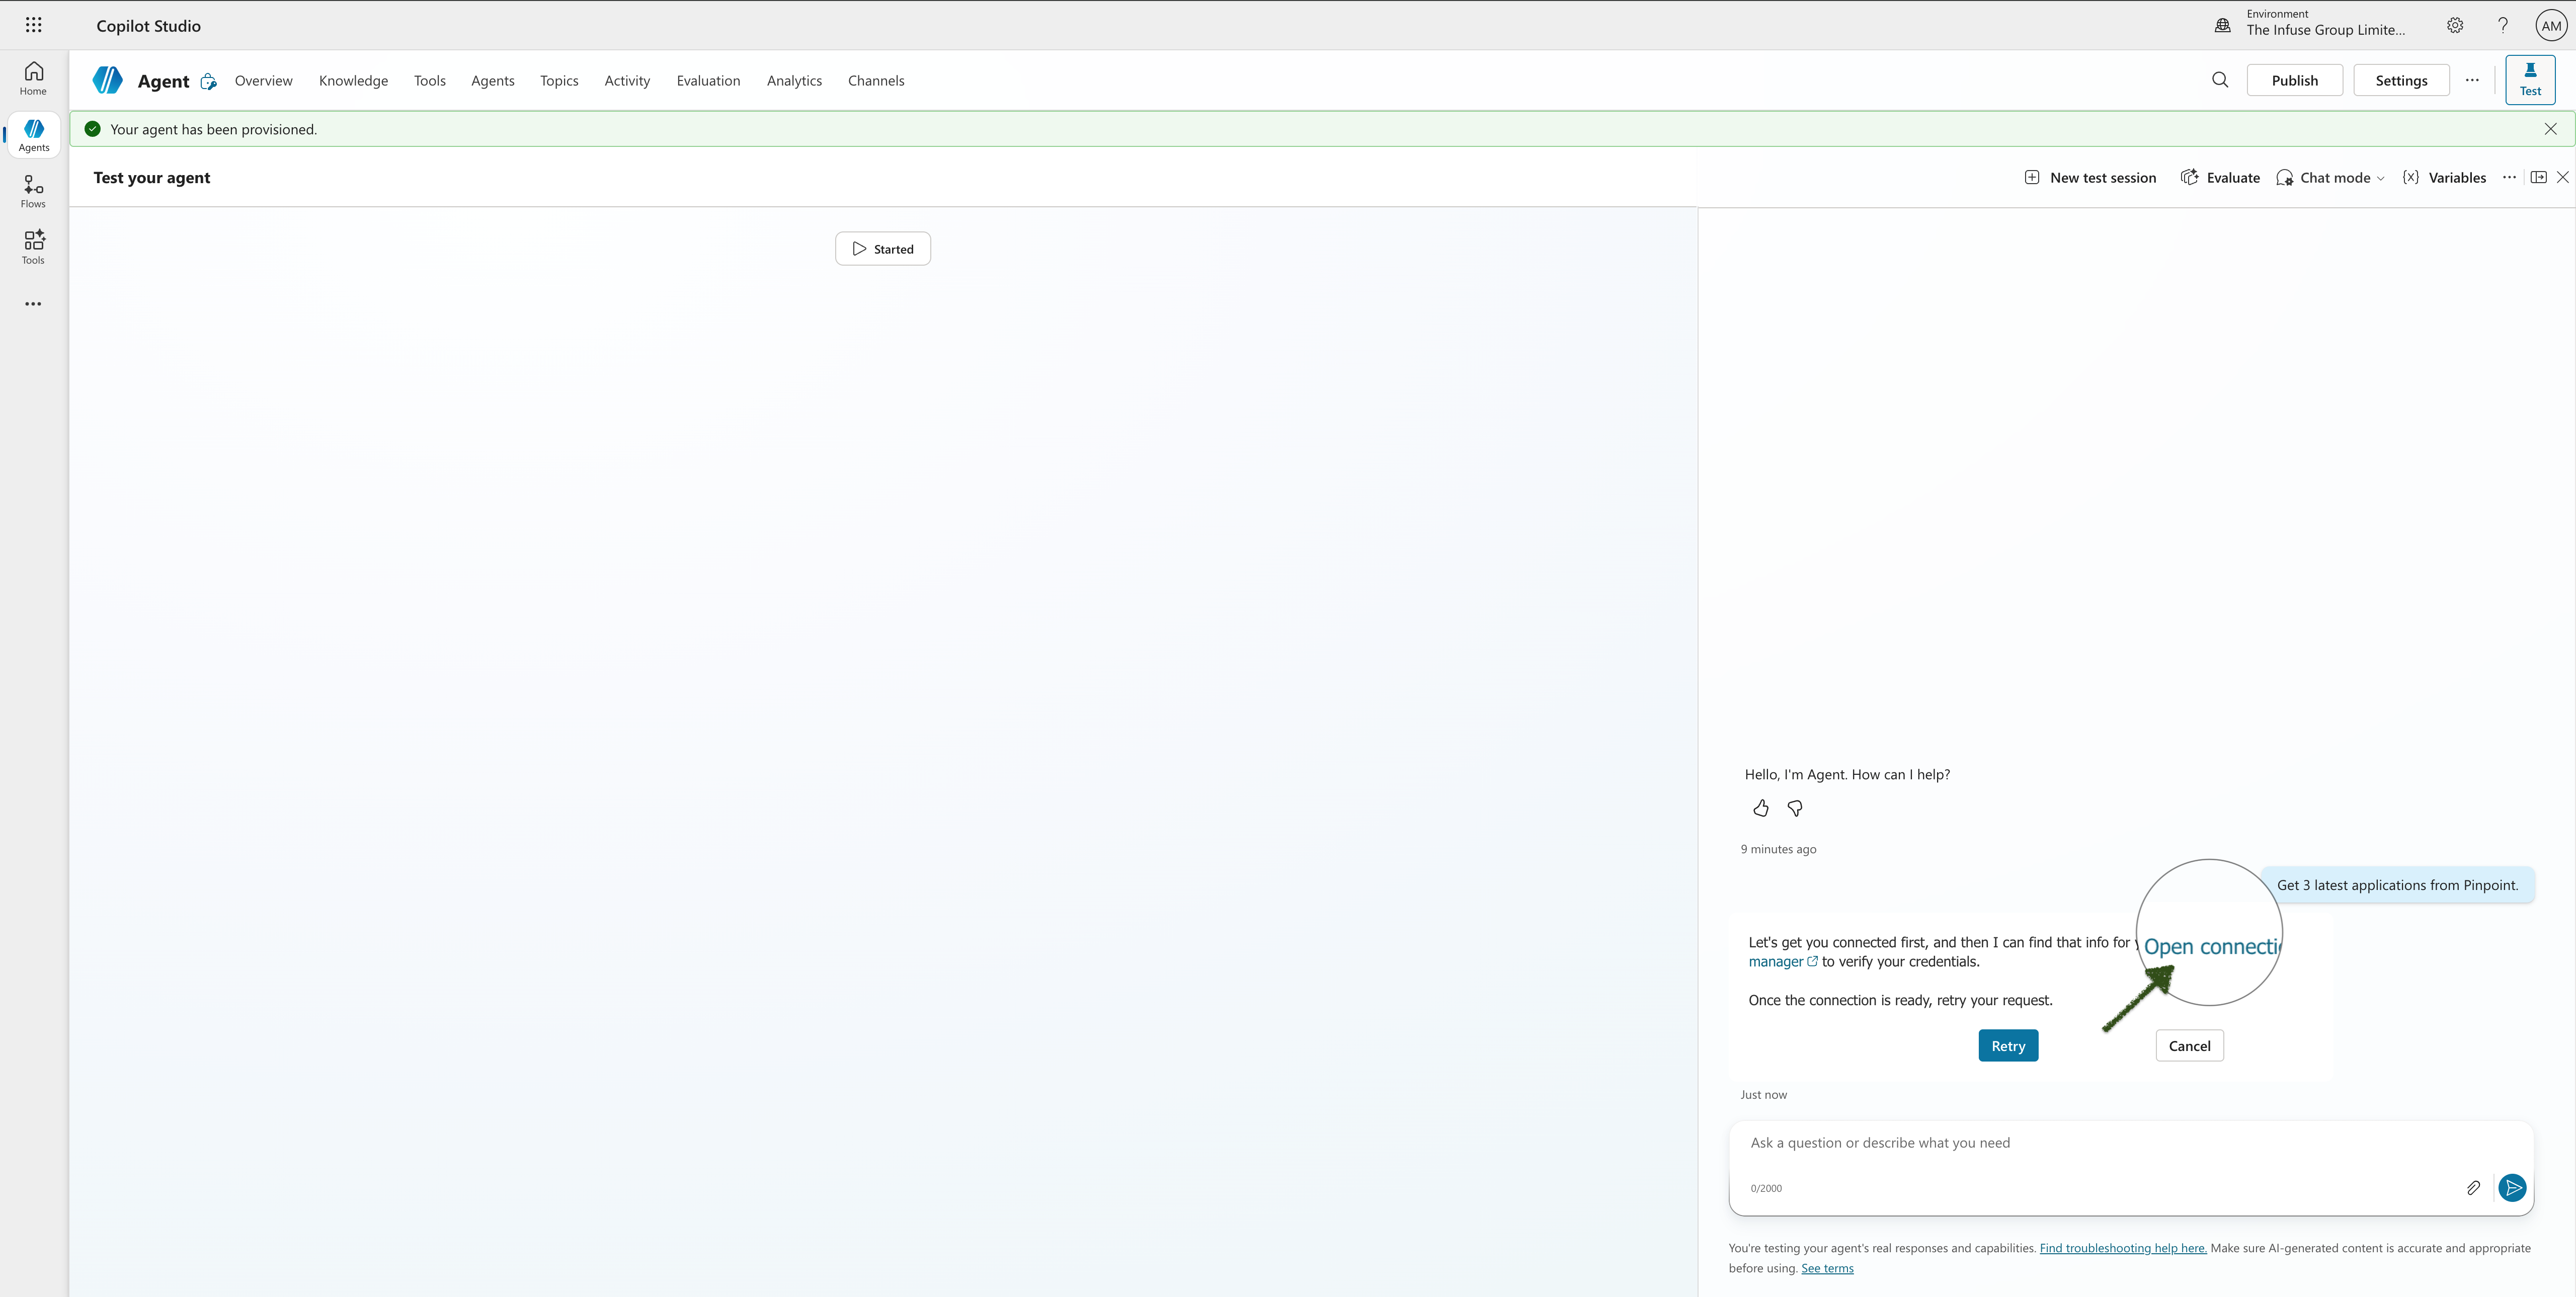
Task: Open the AM account avatar
Action: [x=2551, y=26]
